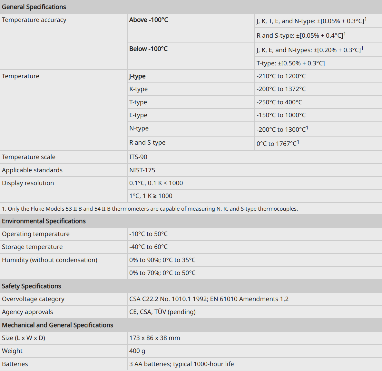Click the footnote about Fluke Models 53 II B

[x=150, y=209]
